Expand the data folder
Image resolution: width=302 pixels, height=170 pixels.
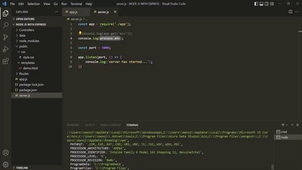[22, 35]
